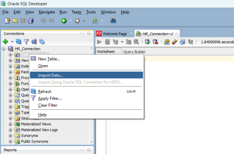Screen dimensions: 234x154
Task: Open SQL History clock icon
Action: click(182, 42)
